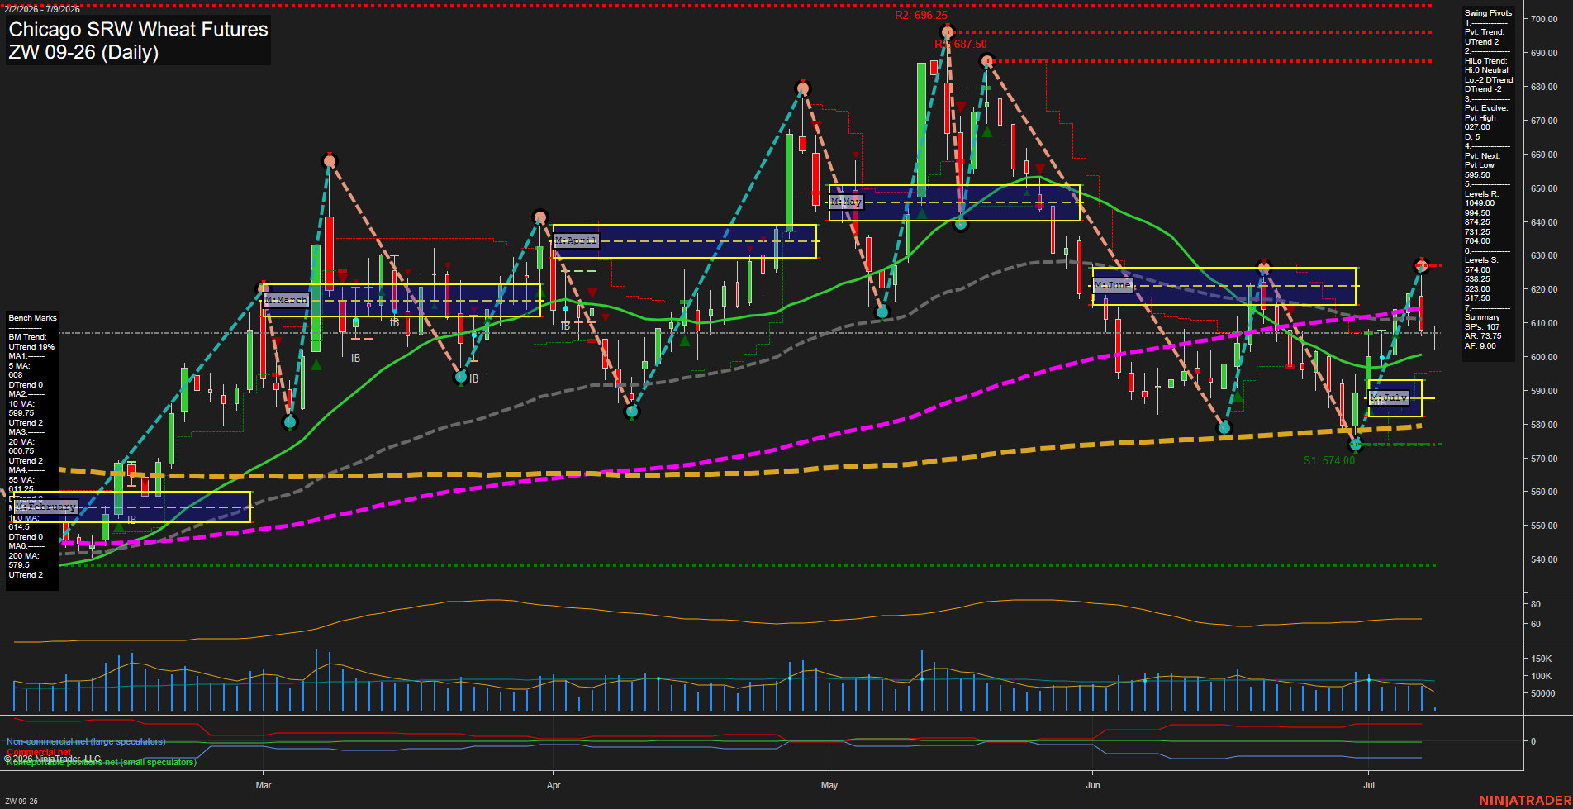The width and height of the screenshot is (1573, 809).
Task: Click the 'R1: 687.50' resistance label
Action: tap(961, 44)
